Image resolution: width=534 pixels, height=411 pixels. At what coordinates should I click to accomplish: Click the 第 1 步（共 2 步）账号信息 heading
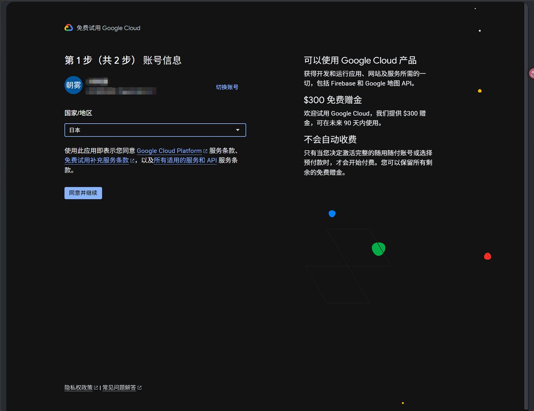tap(123, 60)
